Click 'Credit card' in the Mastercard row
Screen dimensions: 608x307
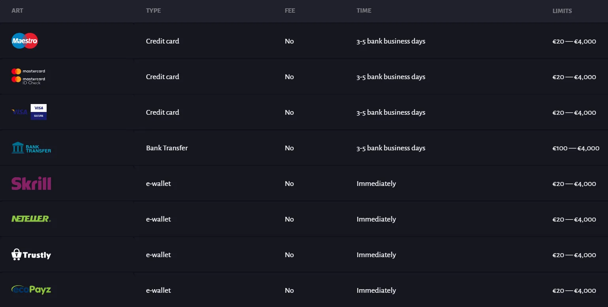point(162,77)
